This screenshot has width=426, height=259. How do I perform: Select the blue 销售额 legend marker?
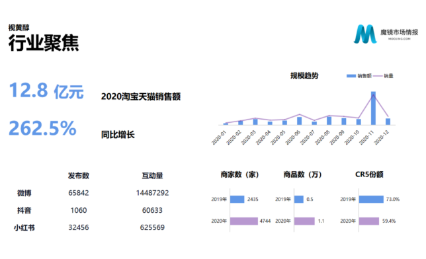point(351,76)
